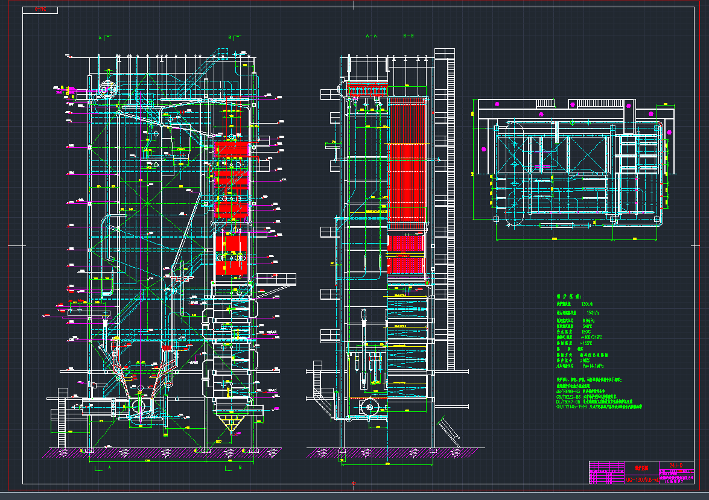Click the "GB/T9222-88" standard reference
This screenshot has width=709, height=500.
point(568,396)
